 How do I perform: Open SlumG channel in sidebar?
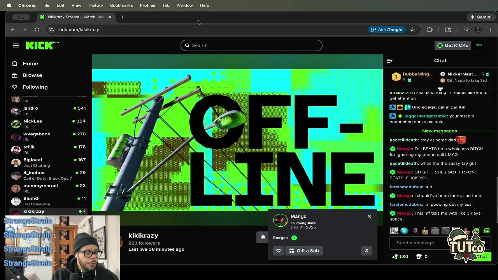tap(49, 201)
